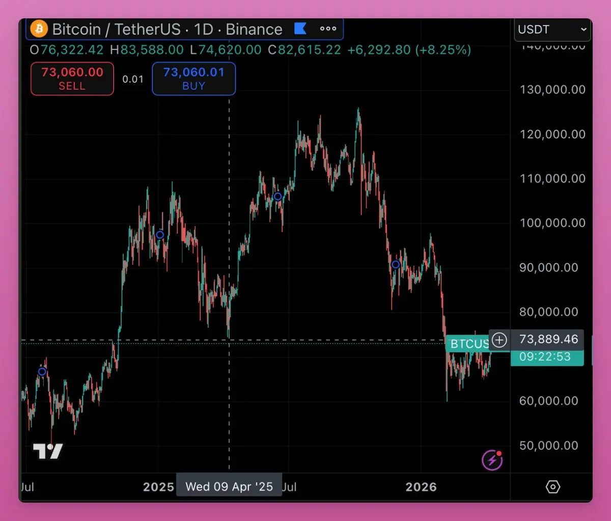Click the Wed 09 Apr '25 date label
This screenshot has height=521, width=611.
point(229,486)
